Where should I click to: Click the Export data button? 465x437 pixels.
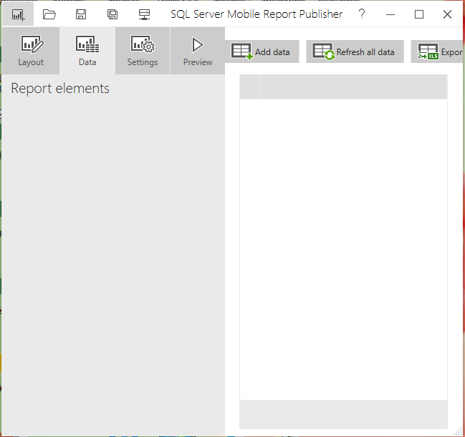pyautogui.click(x=438, y=51)
